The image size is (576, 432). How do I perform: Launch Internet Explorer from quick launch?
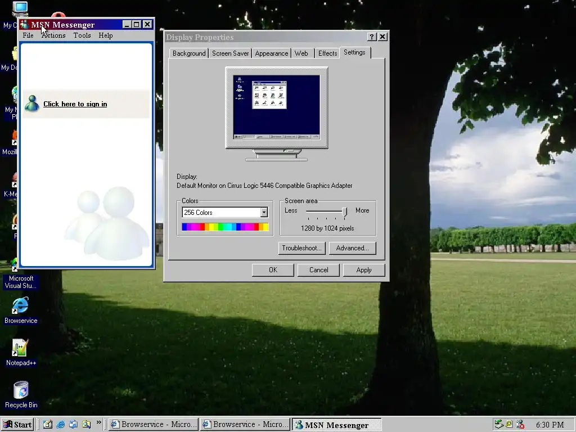tap(61, 424)
